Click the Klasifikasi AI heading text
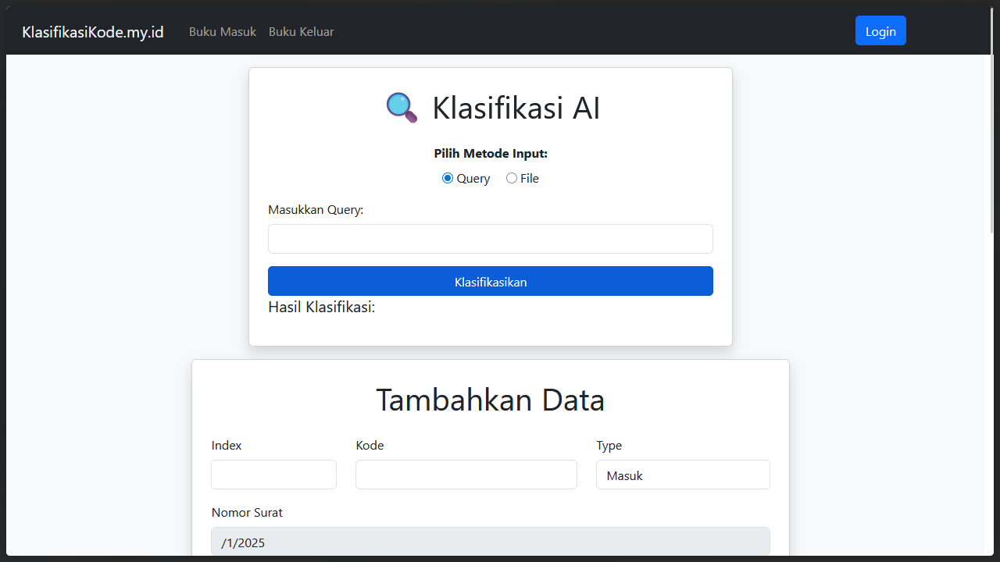This screenshot has height=562, width=1000. coord(516,108)
